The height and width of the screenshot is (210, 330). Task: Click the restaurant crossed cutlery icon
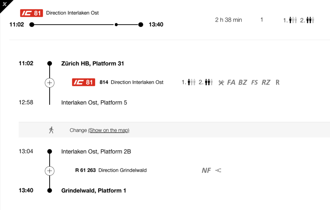(221, 82)
